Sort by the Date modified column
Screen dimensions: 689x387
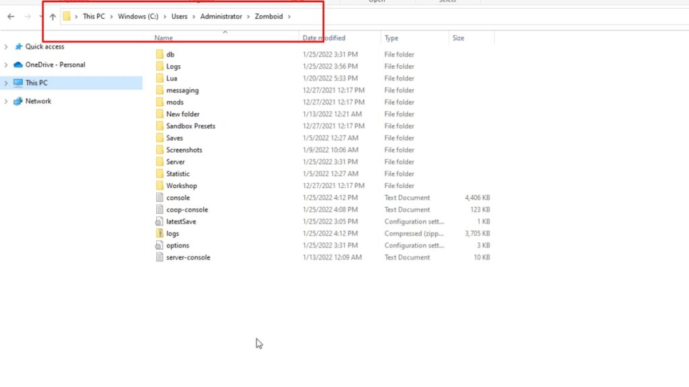324,38
